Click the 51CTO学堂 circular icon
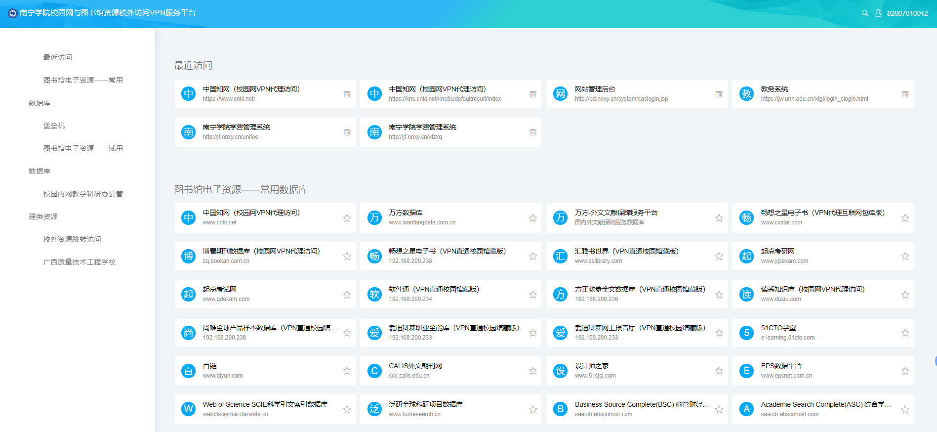The height and width of the screenshot is (432, 937). click(x=746, y=333)
